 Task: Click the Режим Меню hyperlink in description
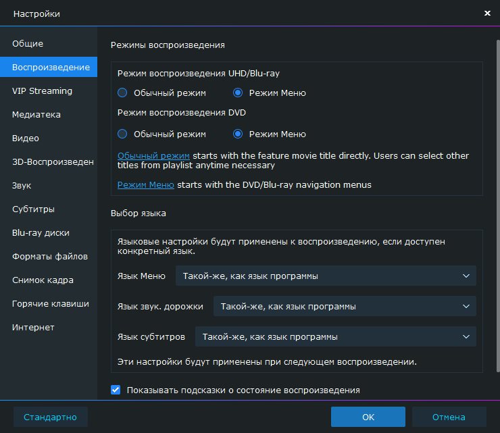[146, 184]
